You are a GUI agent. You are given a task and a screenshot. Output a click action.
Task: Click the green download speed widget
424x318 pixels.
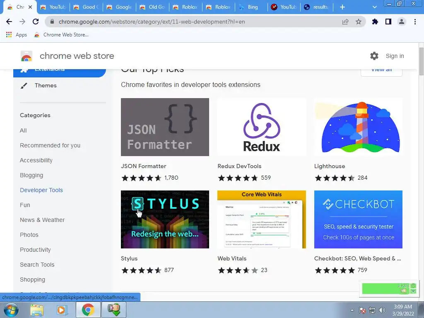coord(388,289)
